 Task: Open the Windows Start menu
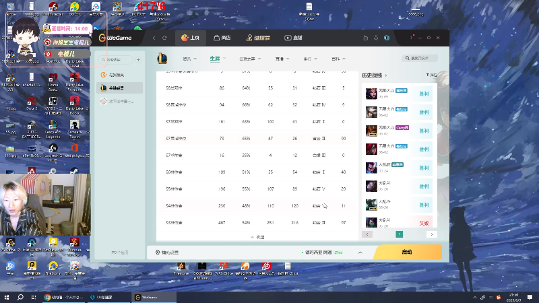(6, 297)
